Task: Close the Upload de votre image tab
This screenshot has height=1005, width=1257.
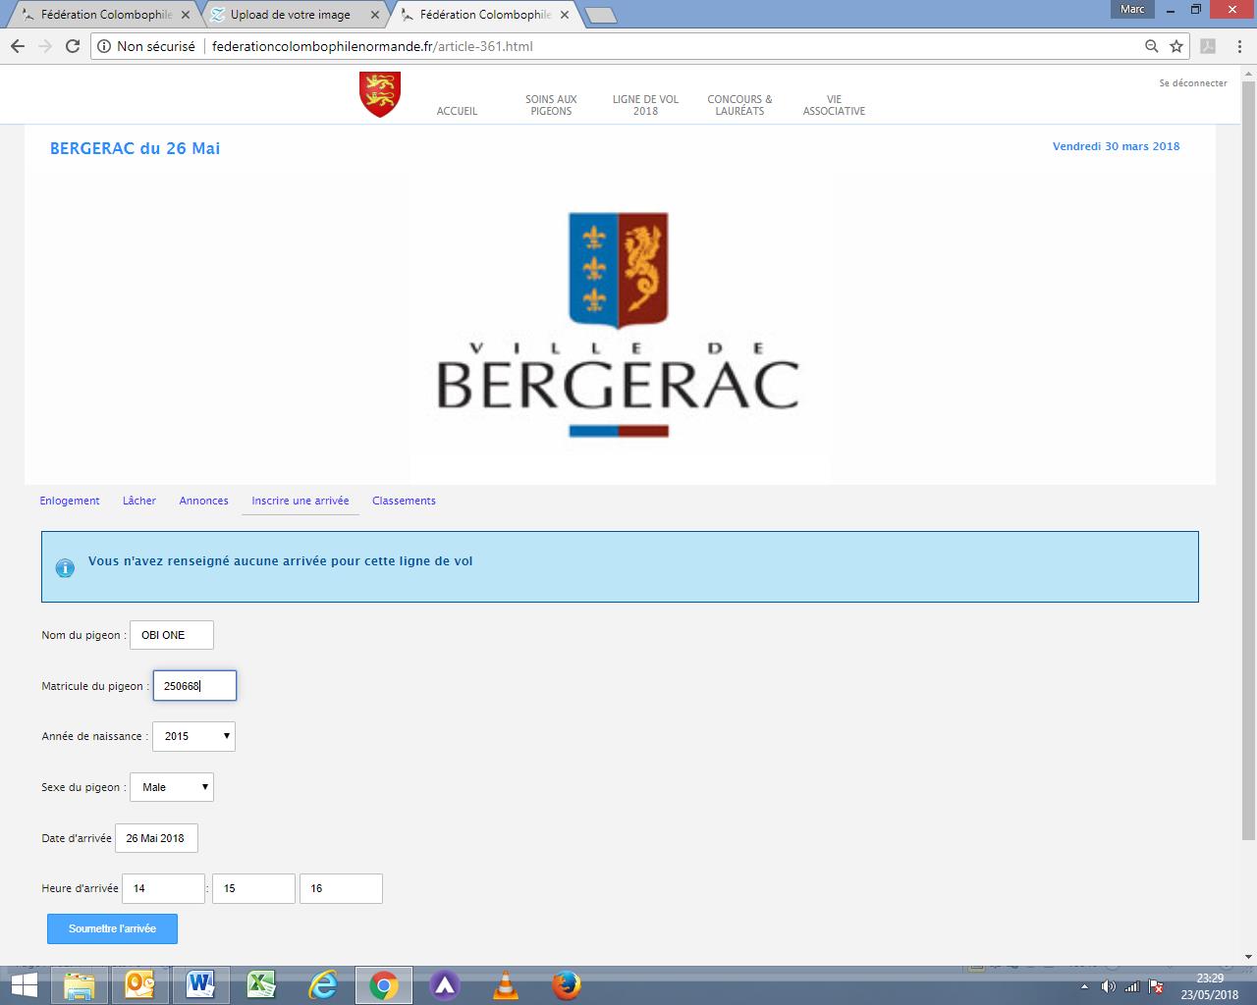Action: point(376,15)
